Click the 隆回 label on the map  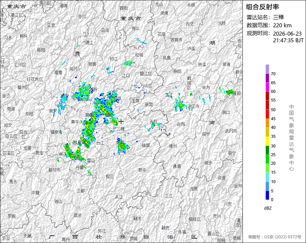pyautogui.click(x=236, y=93)
